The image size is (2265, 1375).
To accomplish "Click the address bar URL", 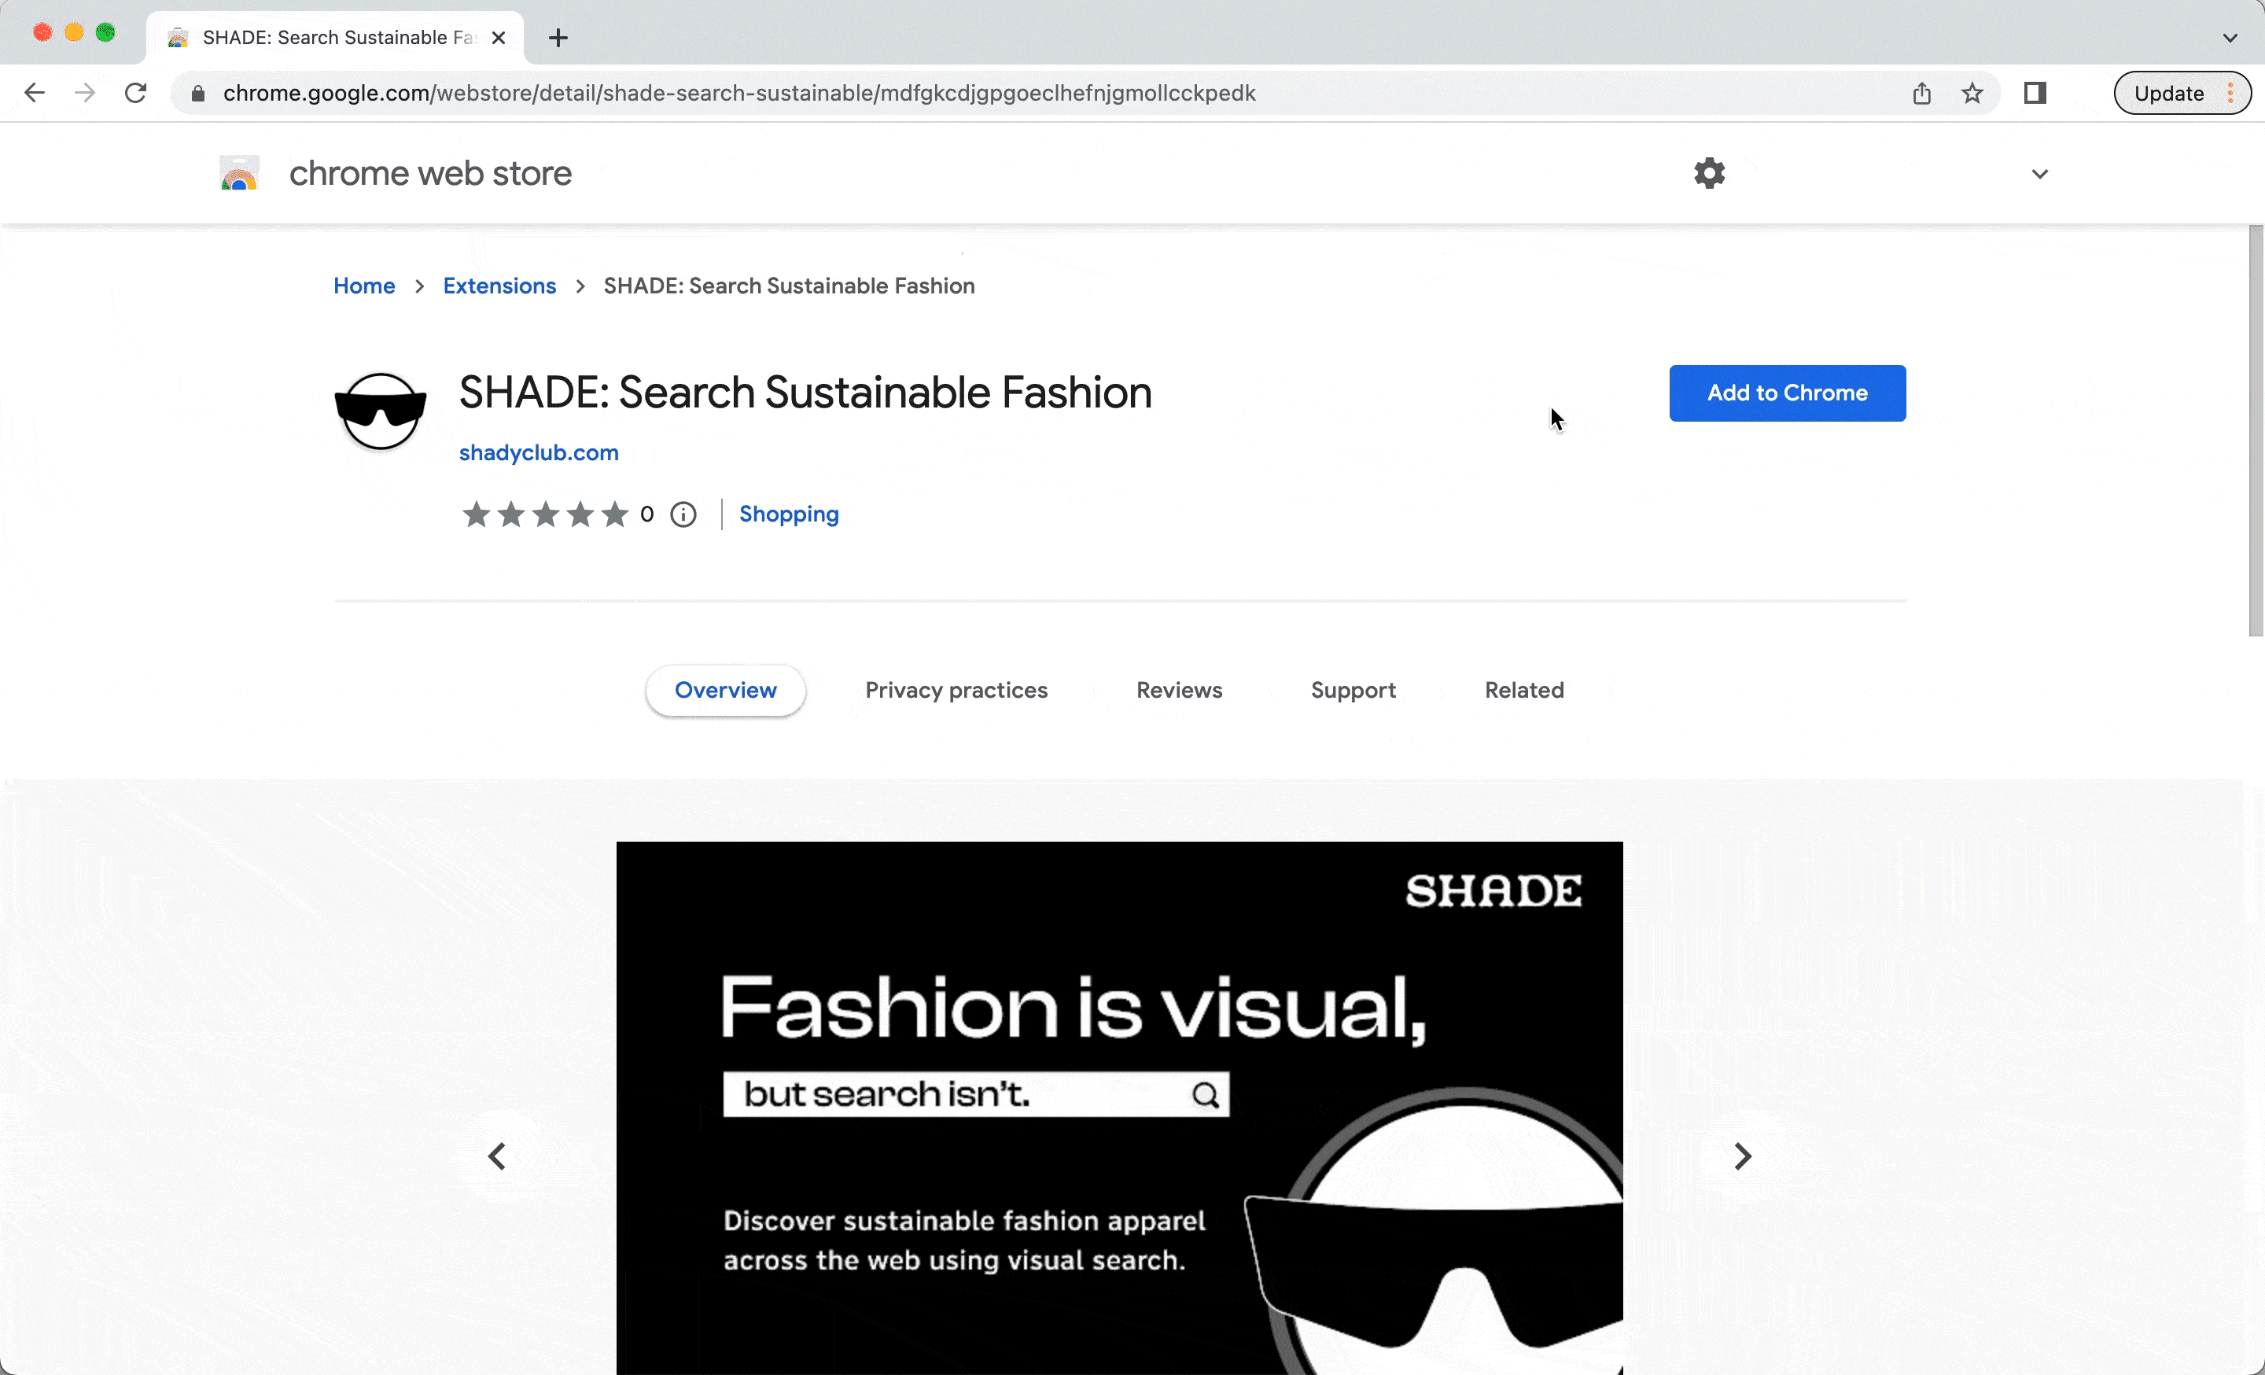I will (x=739, y=93).
